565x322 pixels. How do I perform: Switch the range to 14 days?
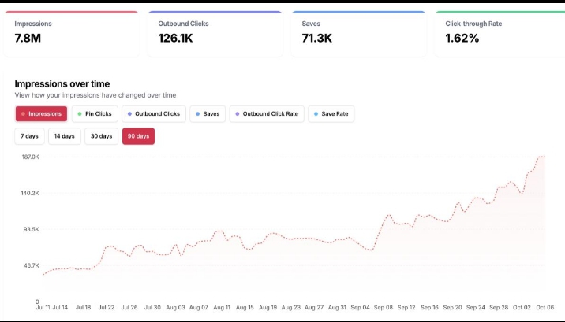click(65, 136)
